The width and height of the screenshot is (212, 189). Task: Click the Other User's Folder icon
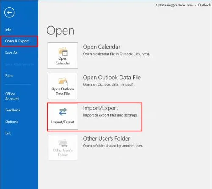(63, 143)
